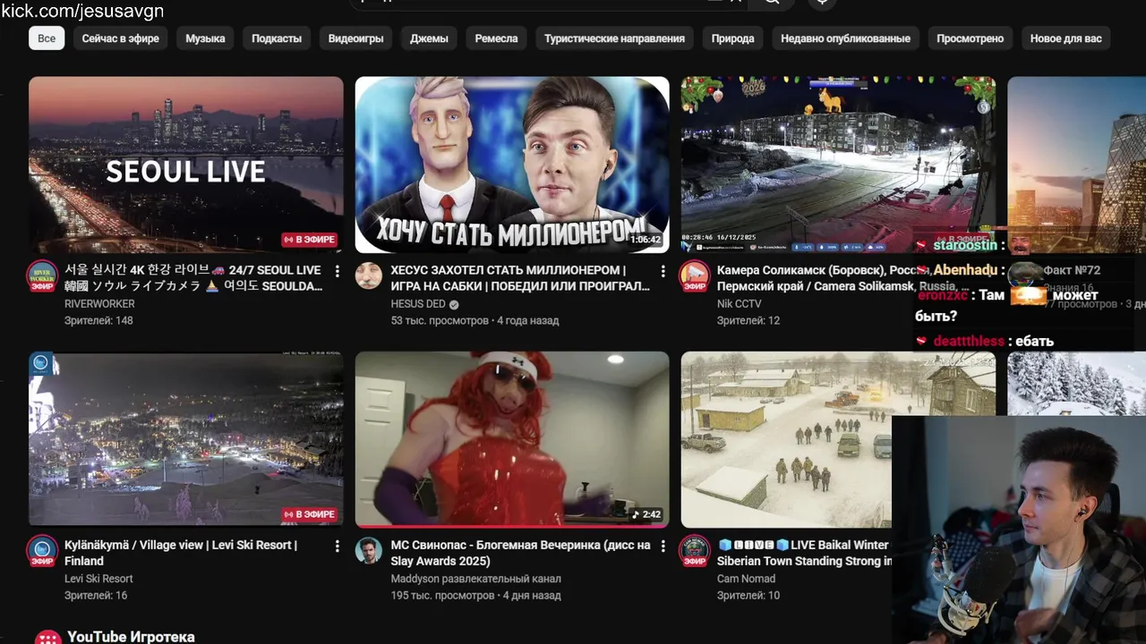This screenshot has height=644, width=1146.
Task: Open the 'LIVE Baikal Winter' video title
Action: click(804, 553)
